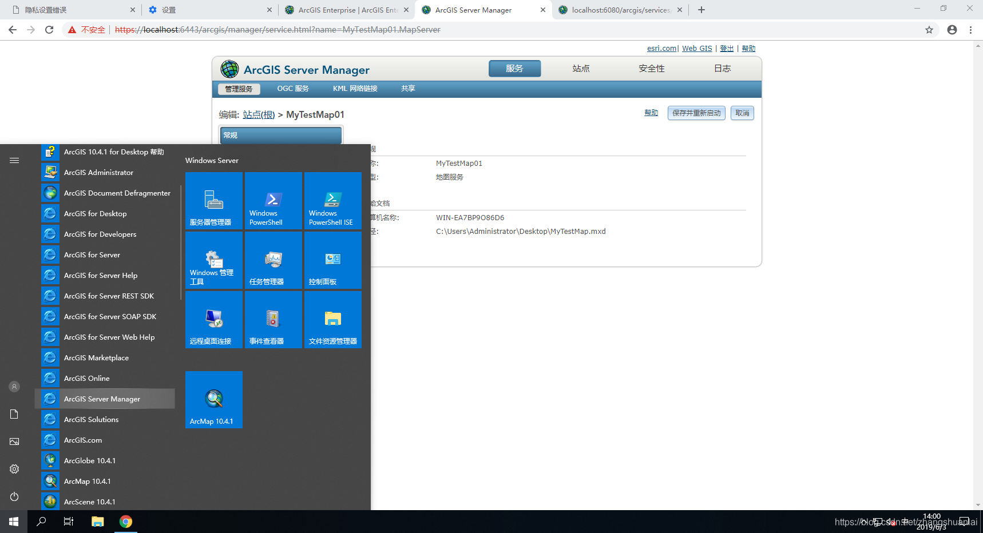Screen dimensions: 983x533
Task: Switch to the 服务 (Services) tab
Action: pos(514,69)
